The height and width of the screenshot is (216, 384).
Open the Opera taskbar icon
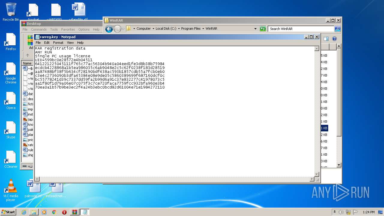(64, 212)
